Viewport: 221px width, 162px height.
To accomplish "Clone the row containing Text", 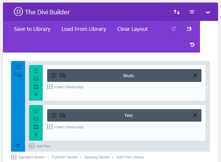I will point(36,119).
